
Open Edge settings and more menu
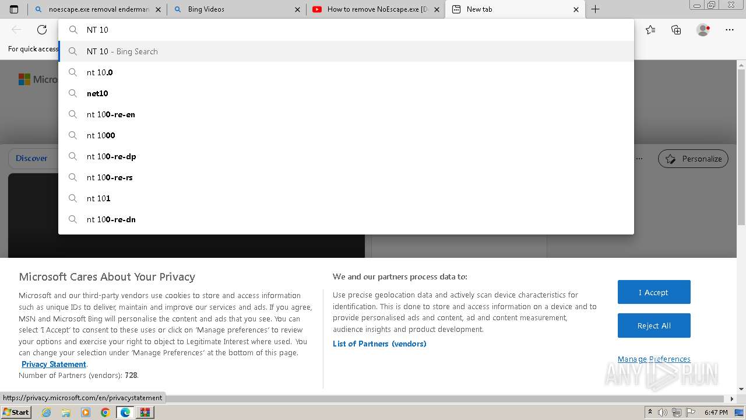coord(730,30)
